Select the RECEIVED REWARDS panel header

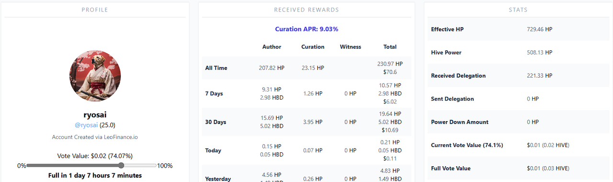pos(306,10)
